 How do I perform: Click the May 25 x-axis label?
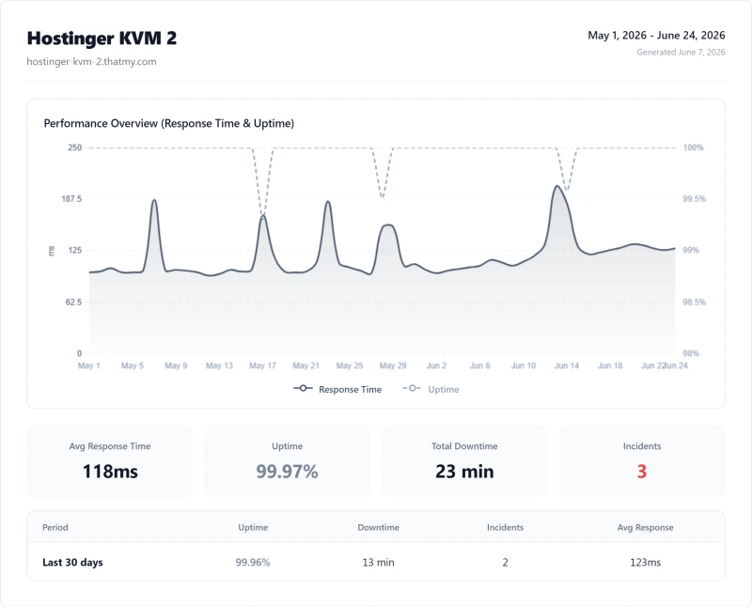click(350, 365)
